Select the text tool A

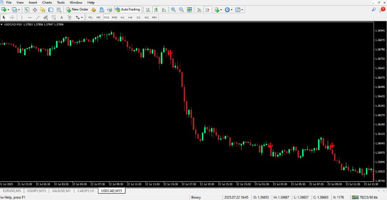pos(62,17)
